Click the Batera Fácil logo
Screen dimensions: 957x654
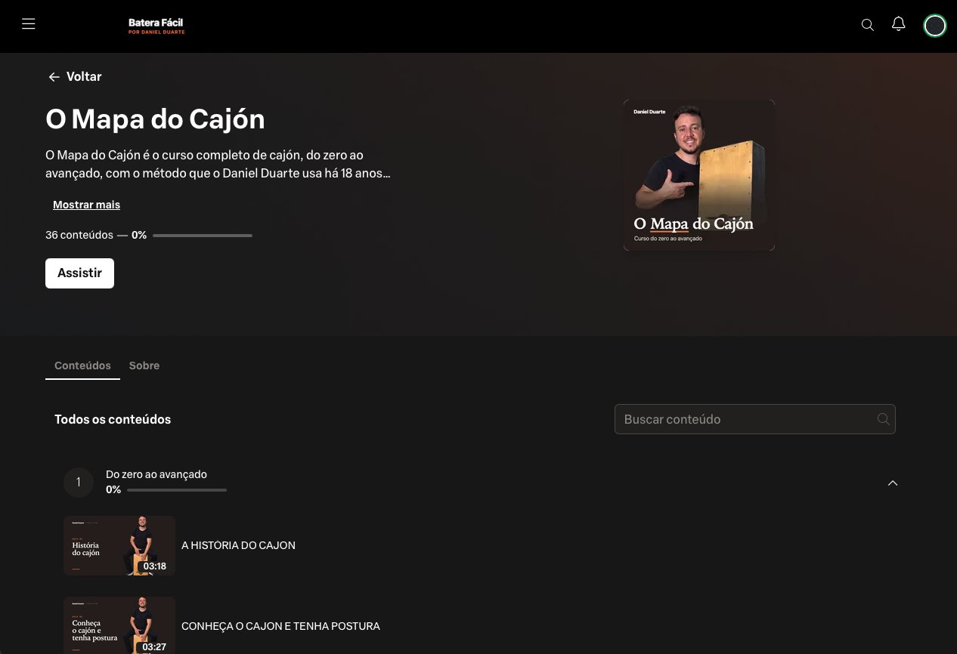pyautogui.click(x=156, y=26)
